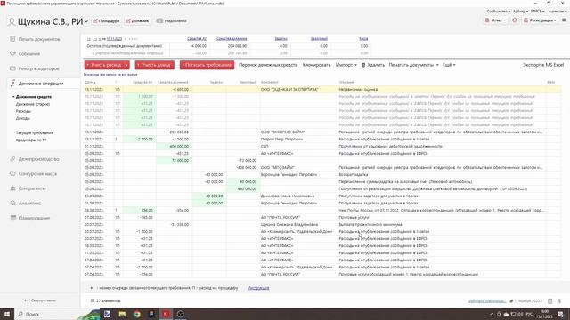Open the Регистрация dropdown
The width and height of the screenshot is (570, 320).
pyautogui.click(x=540, y=20)
